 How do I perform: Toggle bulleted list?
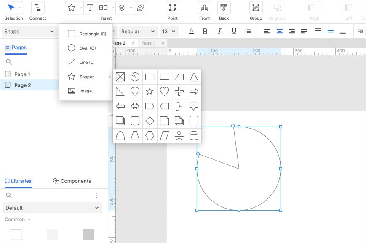point(248,31)
